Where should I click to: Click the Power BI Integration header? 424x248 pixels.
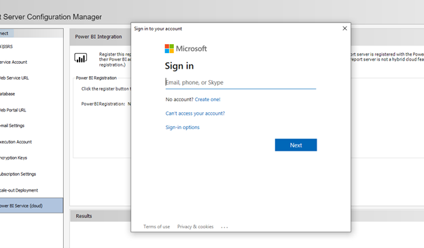(99, 37)
